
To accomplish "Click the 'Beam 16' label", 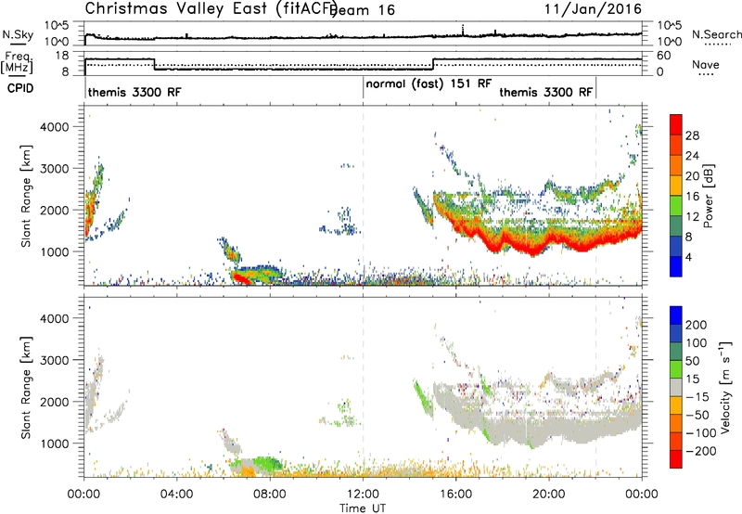I will [x=364, y=10].
